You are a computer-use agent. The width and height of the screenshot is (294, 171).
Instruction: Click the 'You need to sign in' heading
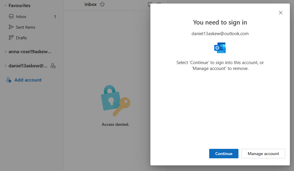click(x=220, y=22)
